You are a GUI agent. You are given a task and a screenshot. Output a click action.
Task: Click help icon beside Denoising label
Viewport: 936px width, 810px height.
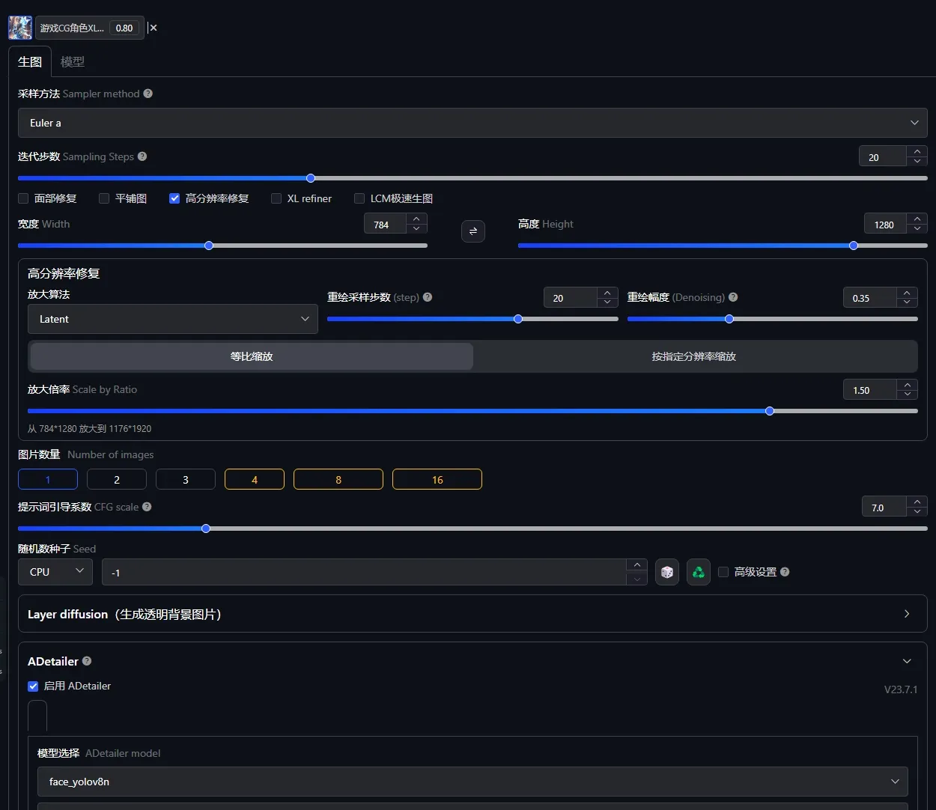tap(733, 297)
